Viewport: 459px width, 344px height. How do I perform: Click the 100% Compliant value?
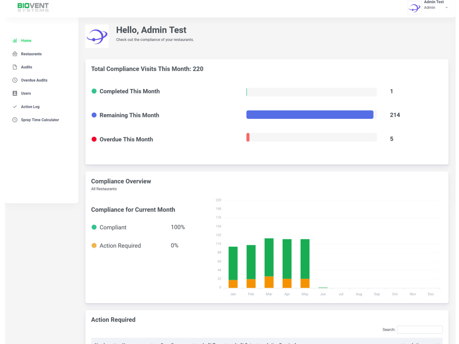[x=178, y=227]
